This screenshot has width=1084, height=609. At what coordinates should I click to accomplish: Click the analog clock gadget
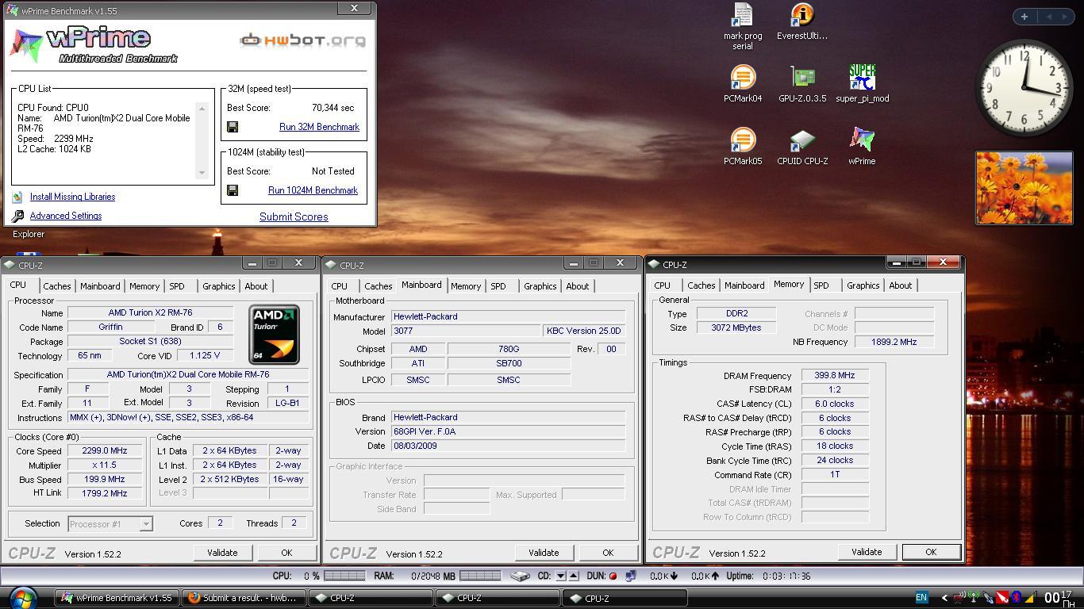click(1023, 87)
